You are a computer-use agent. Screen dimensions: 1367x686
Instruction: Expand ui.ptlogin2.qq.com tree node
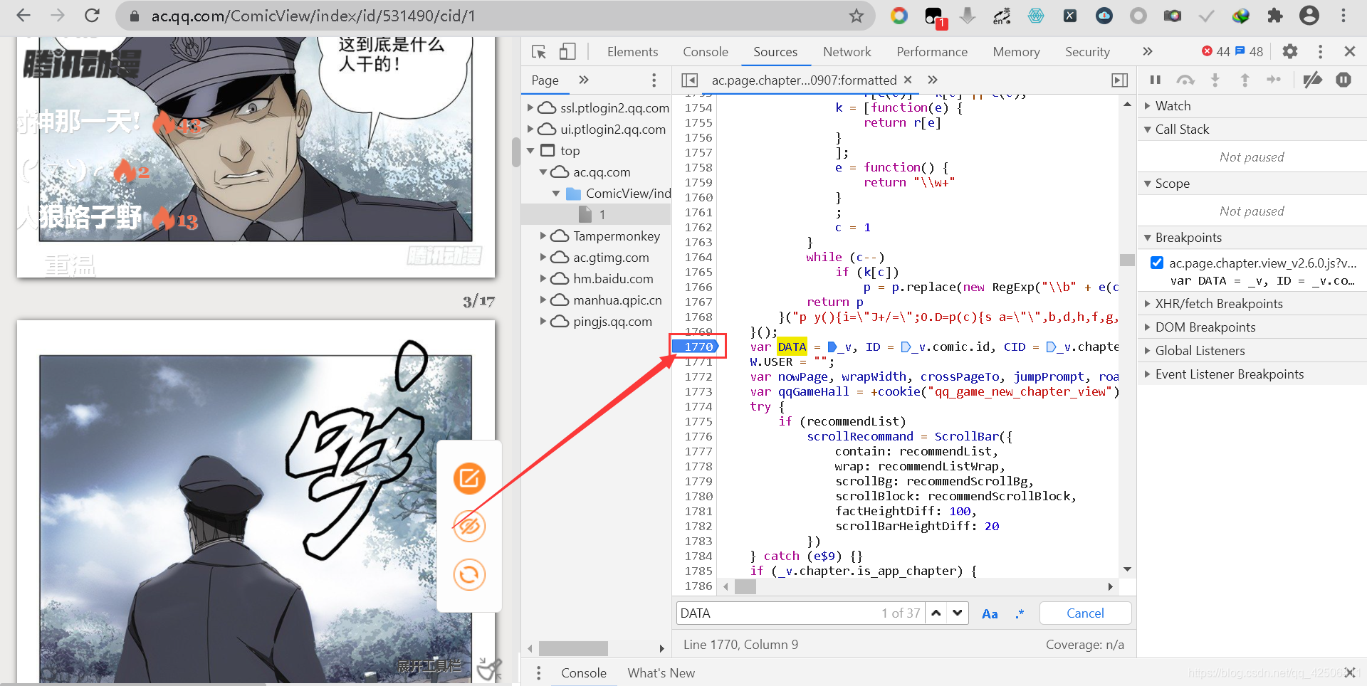[x=530, y=129]
